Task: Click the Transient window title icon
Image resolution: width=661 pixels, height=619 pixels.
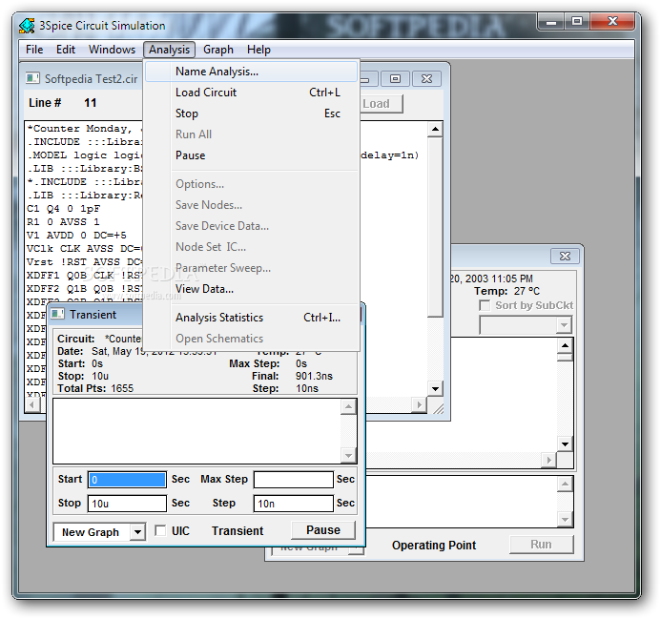Action: click(x=57, y=314)
